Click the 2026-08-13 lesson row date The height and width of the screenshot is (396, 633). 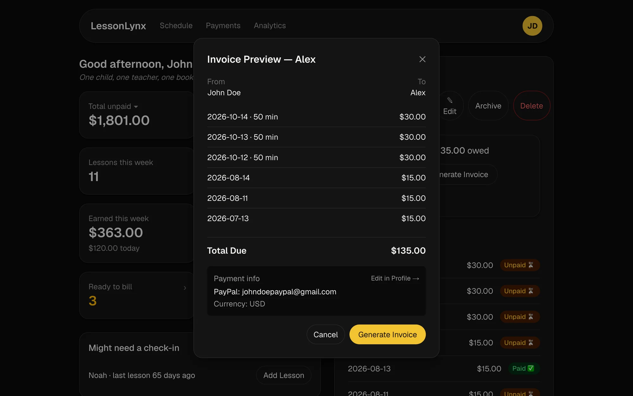[369, 369]
